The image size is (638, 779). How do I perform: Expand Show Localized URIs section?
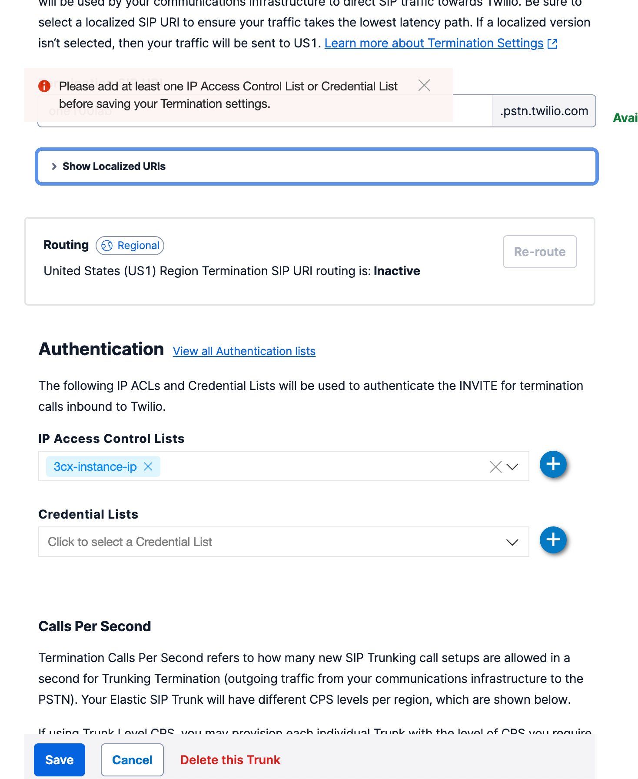[114, 166]
